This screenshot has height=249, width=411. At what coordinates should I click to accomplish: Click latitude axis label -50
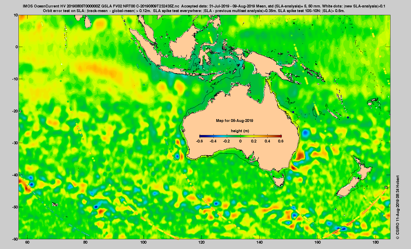click(15, 207)
